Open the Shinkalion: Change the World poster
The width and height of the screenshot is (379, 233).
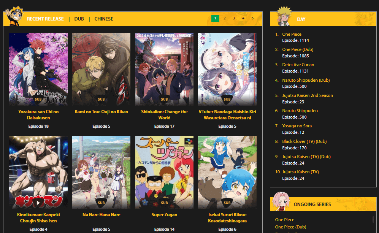click(164, 69)
